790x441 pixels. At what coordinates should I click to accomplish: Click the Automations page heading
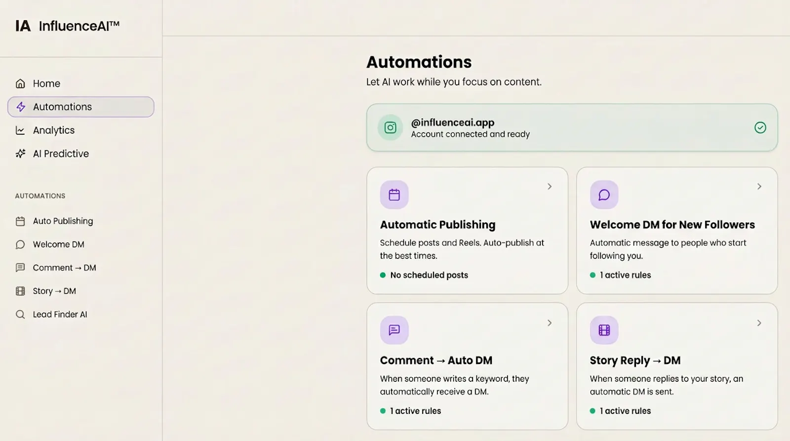pyautogui.click(x=419, y=62)
